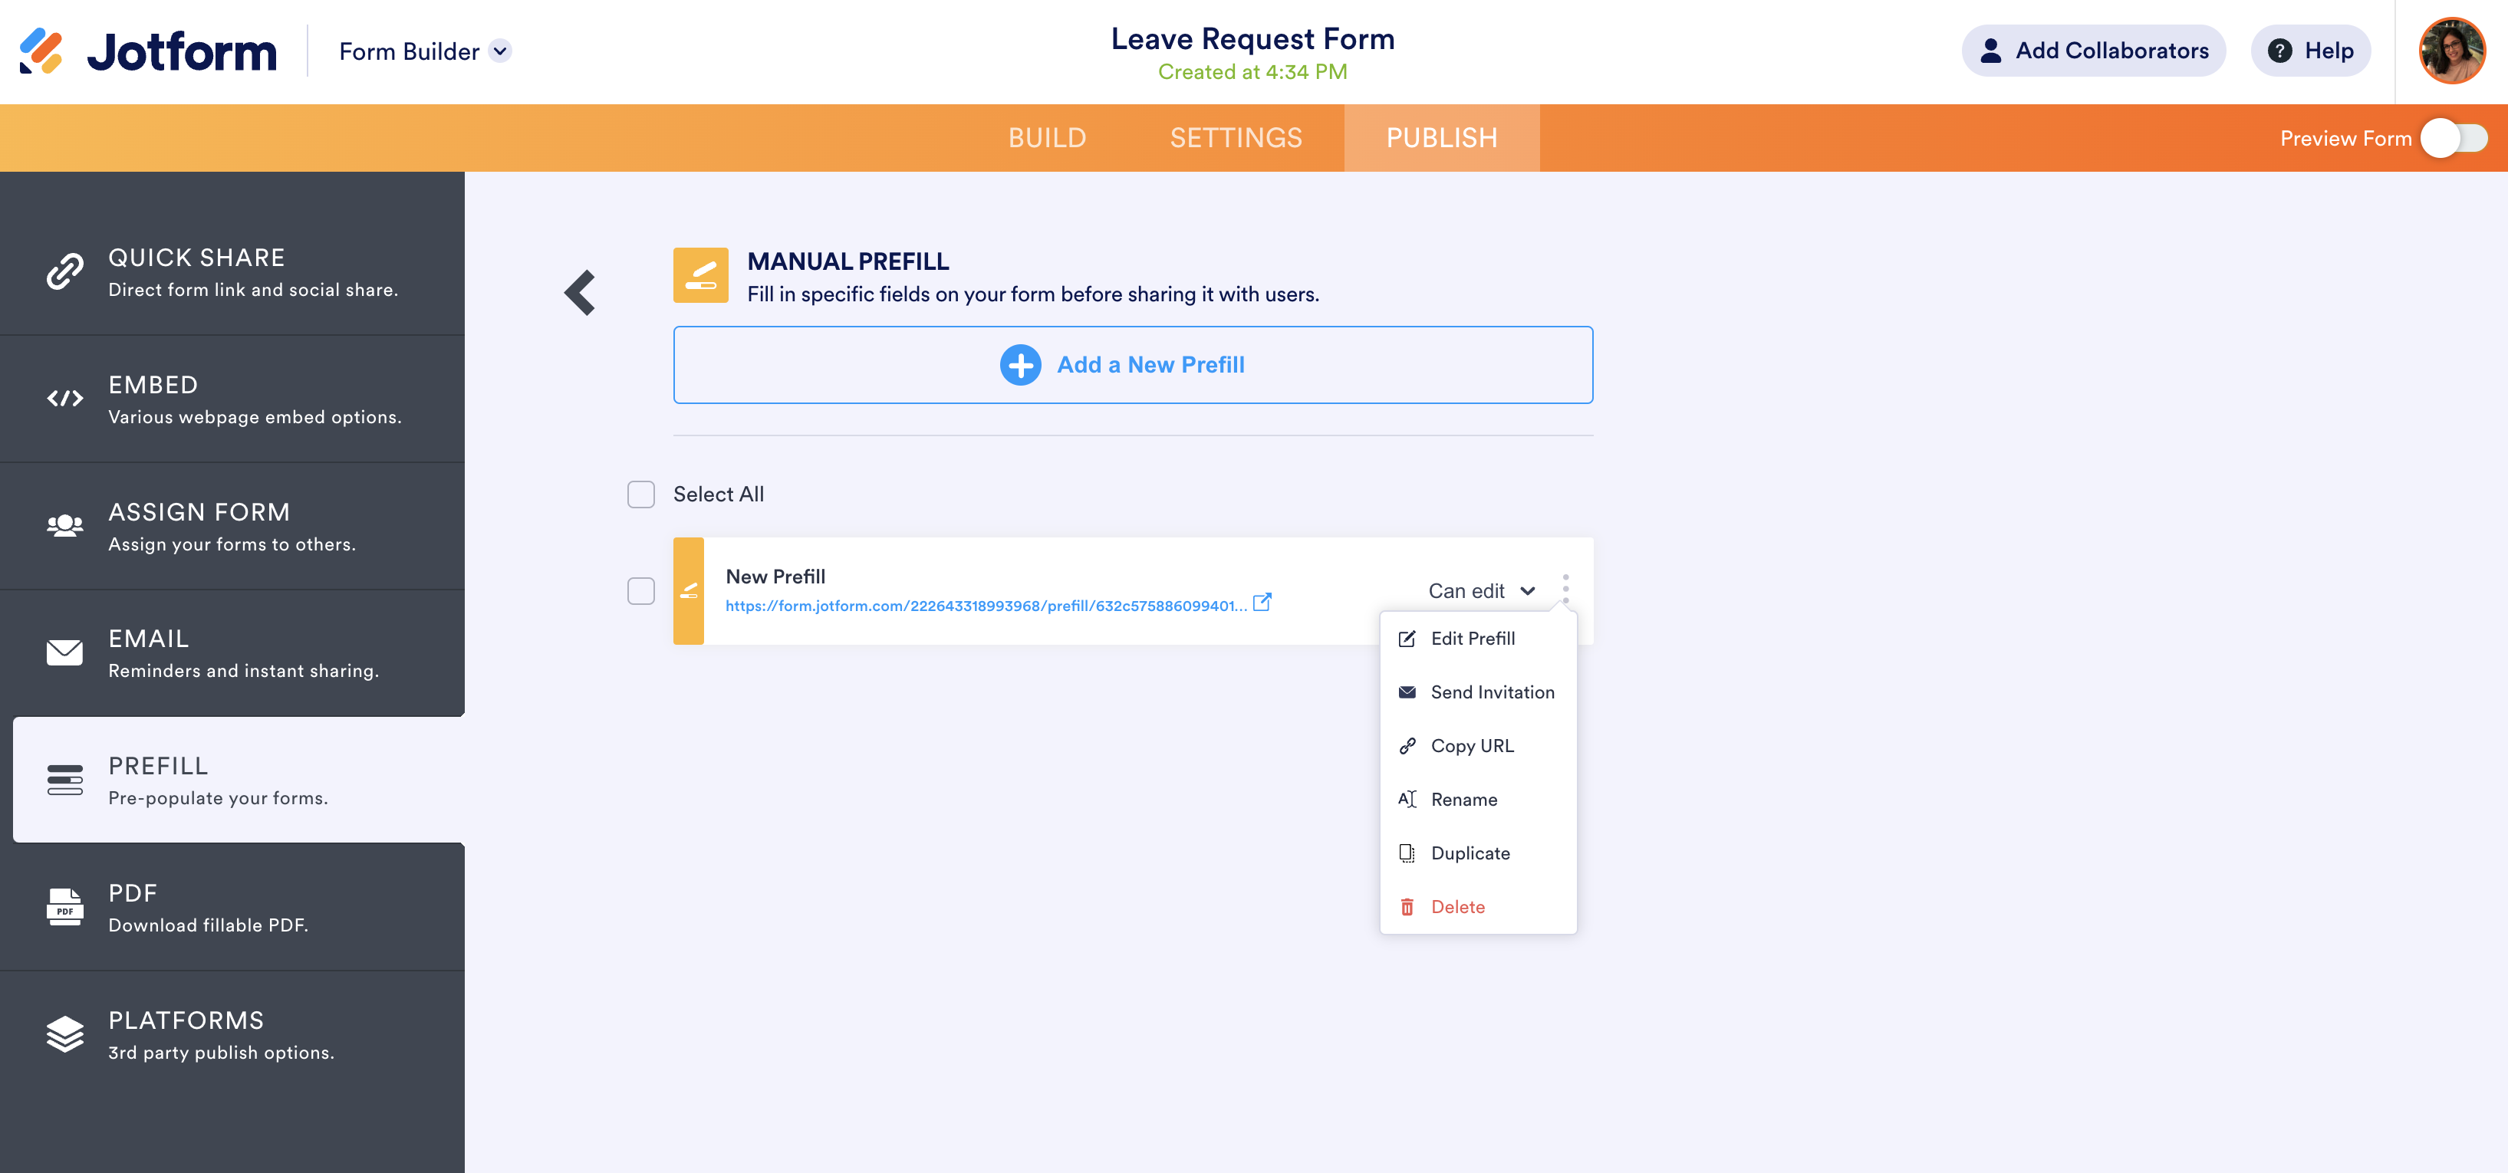This screenshot has width=2508, height=1173.
Task: Choose Duplicate from the context menu
Action: coord(1470,853)
